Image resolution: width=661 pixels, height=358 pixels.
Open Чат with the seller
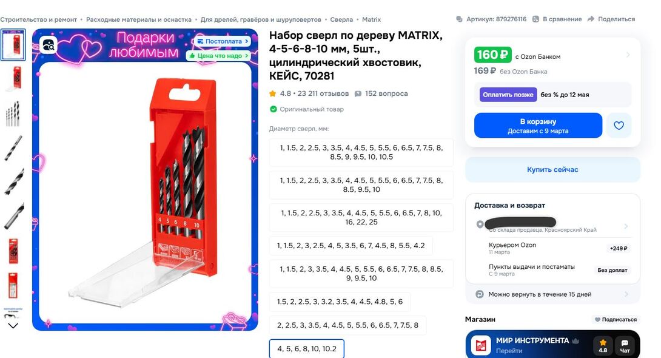[x=625, y=345]
